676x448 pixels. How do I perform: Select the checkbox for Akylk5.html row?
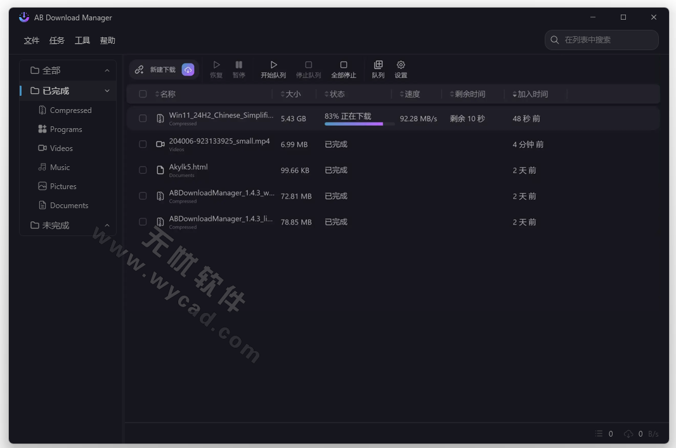point(143,170)
